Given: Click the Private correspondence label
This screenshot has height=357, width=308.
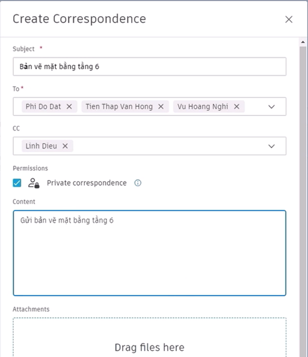Looking at the screenshot, I should tap(87, 183).
